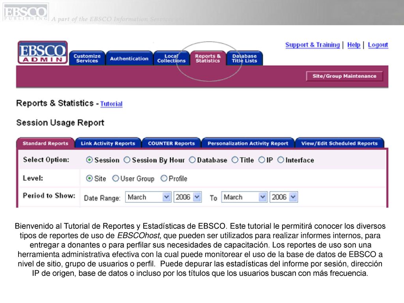The height and width of the screenshot is (303, 404).
Task: Select the Reports & Statistics tab
Action: 208,58
